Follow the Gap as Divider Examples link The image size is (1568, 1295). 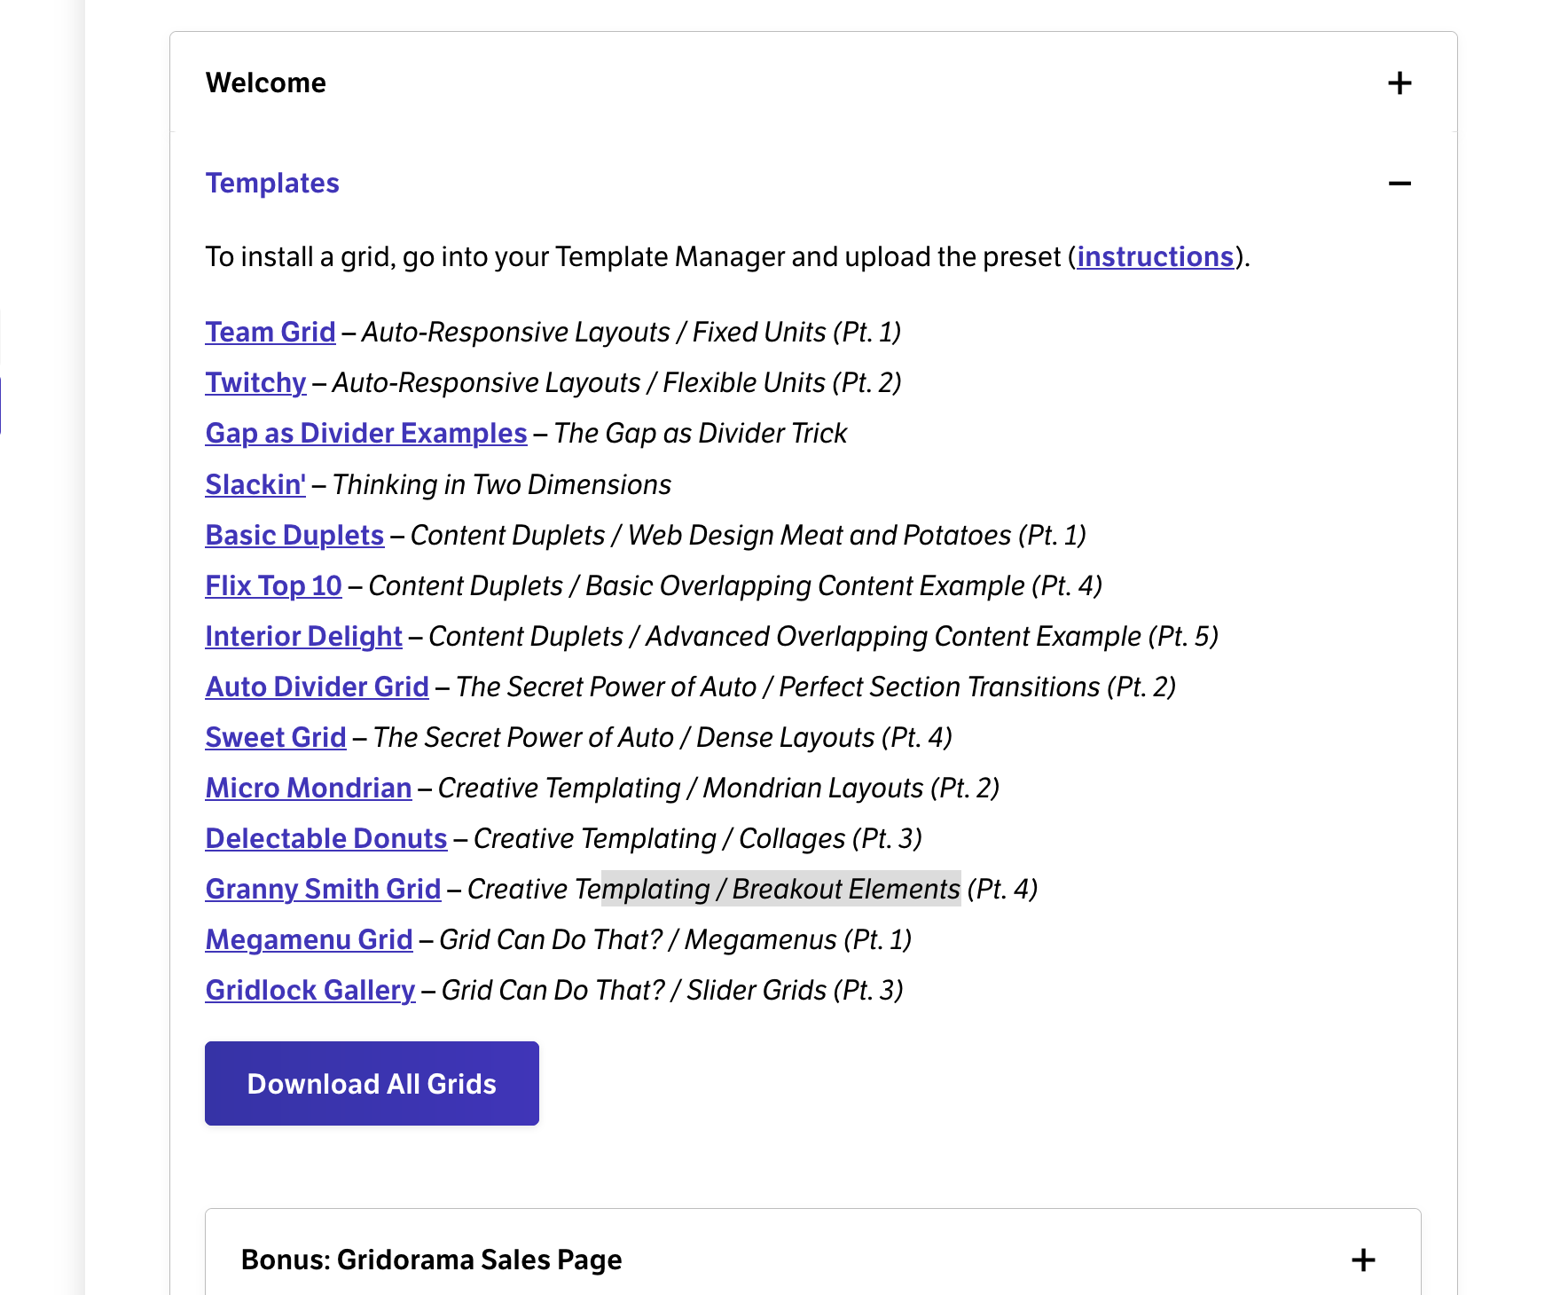366,433
